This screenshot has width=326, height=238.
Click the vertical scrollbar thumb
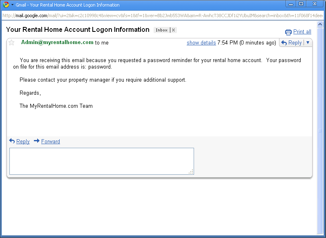click(x=320, y=130)
